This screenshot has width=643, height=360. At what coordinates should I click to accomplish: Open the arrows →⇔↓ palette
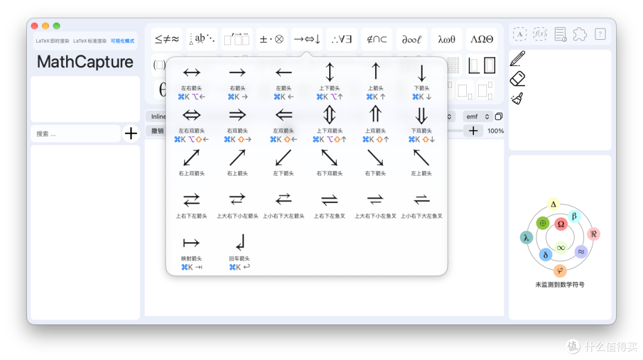307,39
